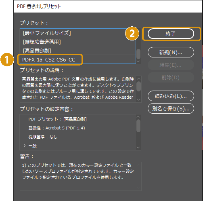This screenshot has height=201, width=203.
Task: Click the 準拠する規格 なし settings line
Action: pyautogui.click(x=43, y=137)
